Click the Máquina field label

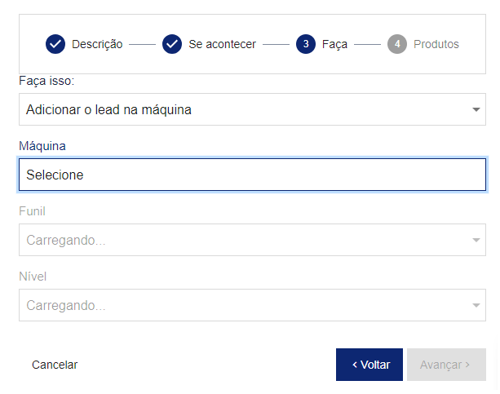pyautogui.click(x=42, y=146)
